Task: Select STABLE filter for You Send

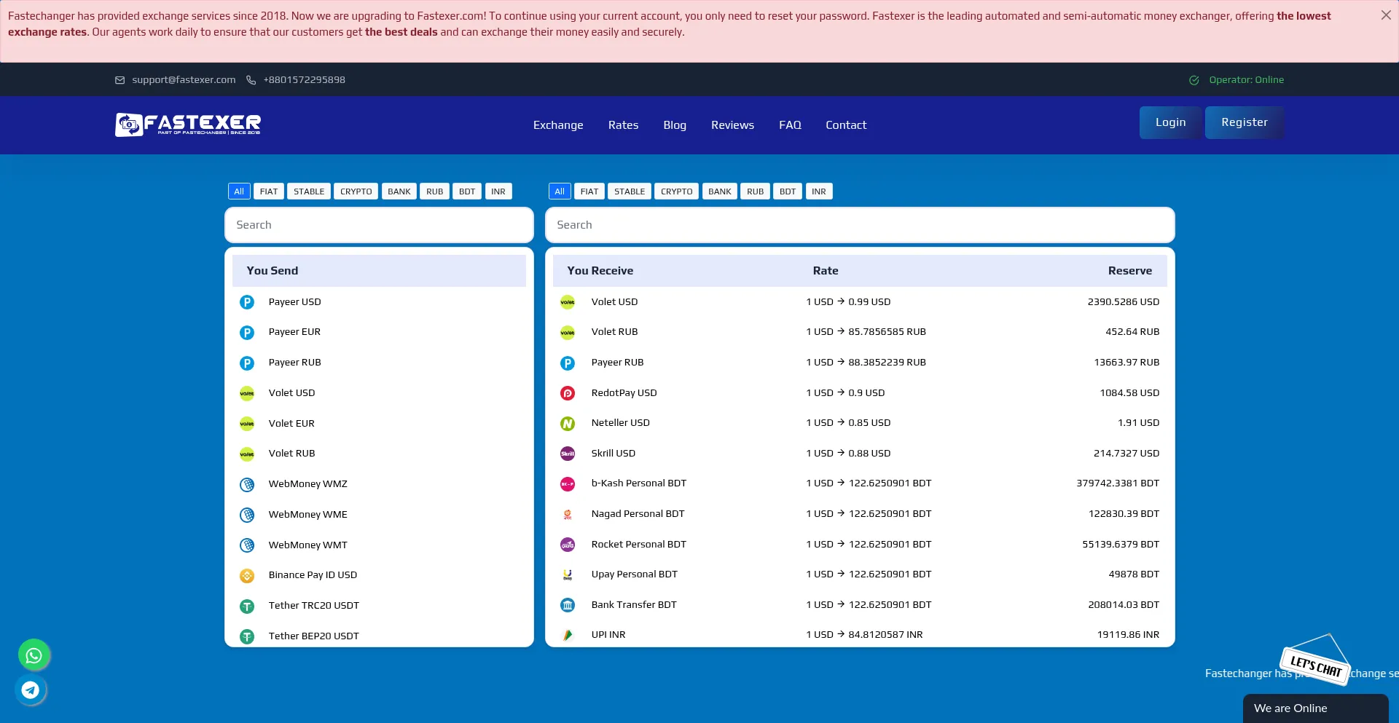Action: click(309, 191)
